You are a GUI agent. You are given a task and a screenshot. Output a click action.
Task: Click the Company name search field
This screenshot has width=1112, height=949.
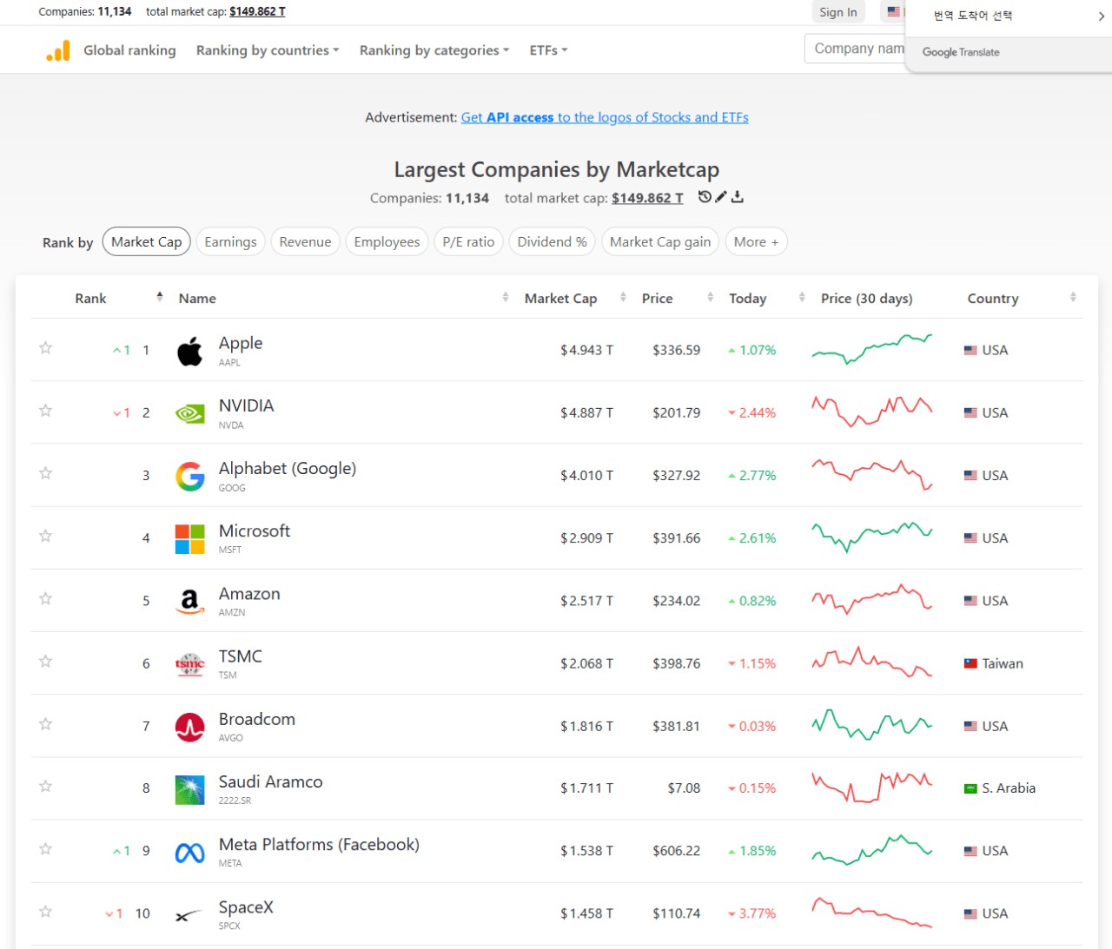856,49
